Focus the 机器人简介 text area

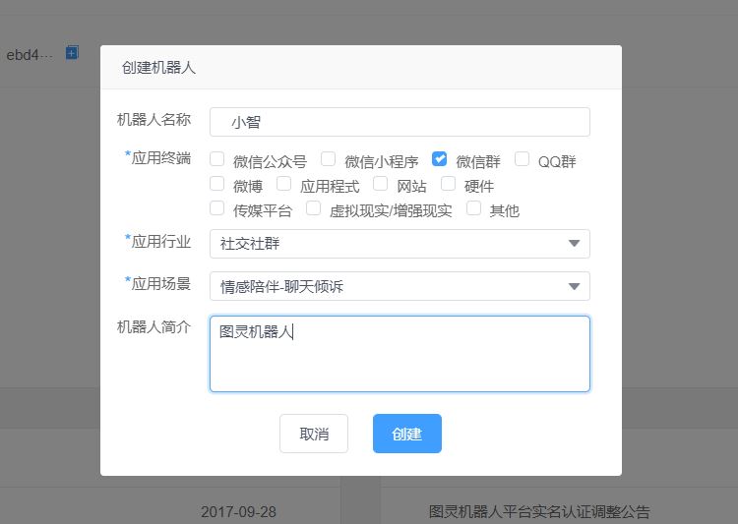click(x=400, y=354)
